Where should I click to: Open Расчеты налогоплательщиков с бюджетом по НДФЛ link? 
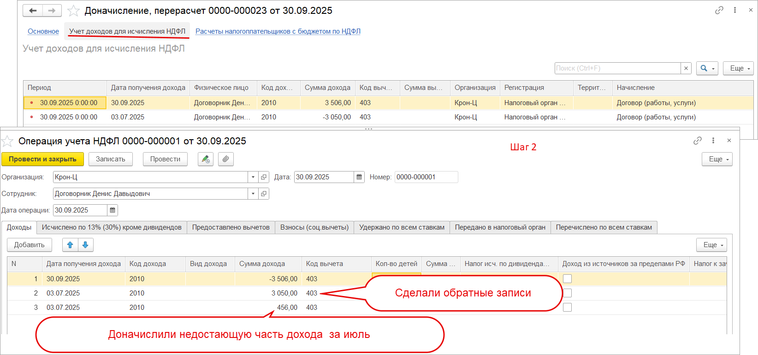coord(278,31)
